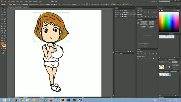The width and height of the screenshot is (181, 102).
Task: Enable Scale Rectangle Corners checkbox
Action: tap(138, 43)
